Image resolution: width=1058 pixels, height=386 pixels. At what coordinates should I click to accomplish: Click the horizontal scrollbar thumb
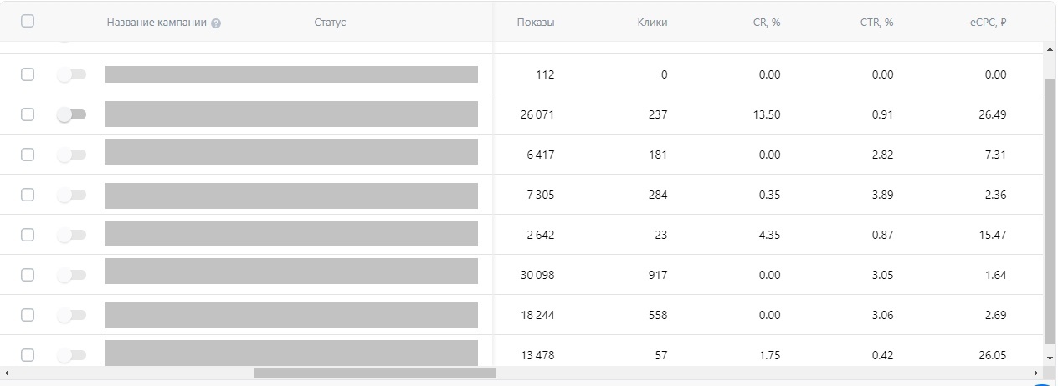(375, 373)
